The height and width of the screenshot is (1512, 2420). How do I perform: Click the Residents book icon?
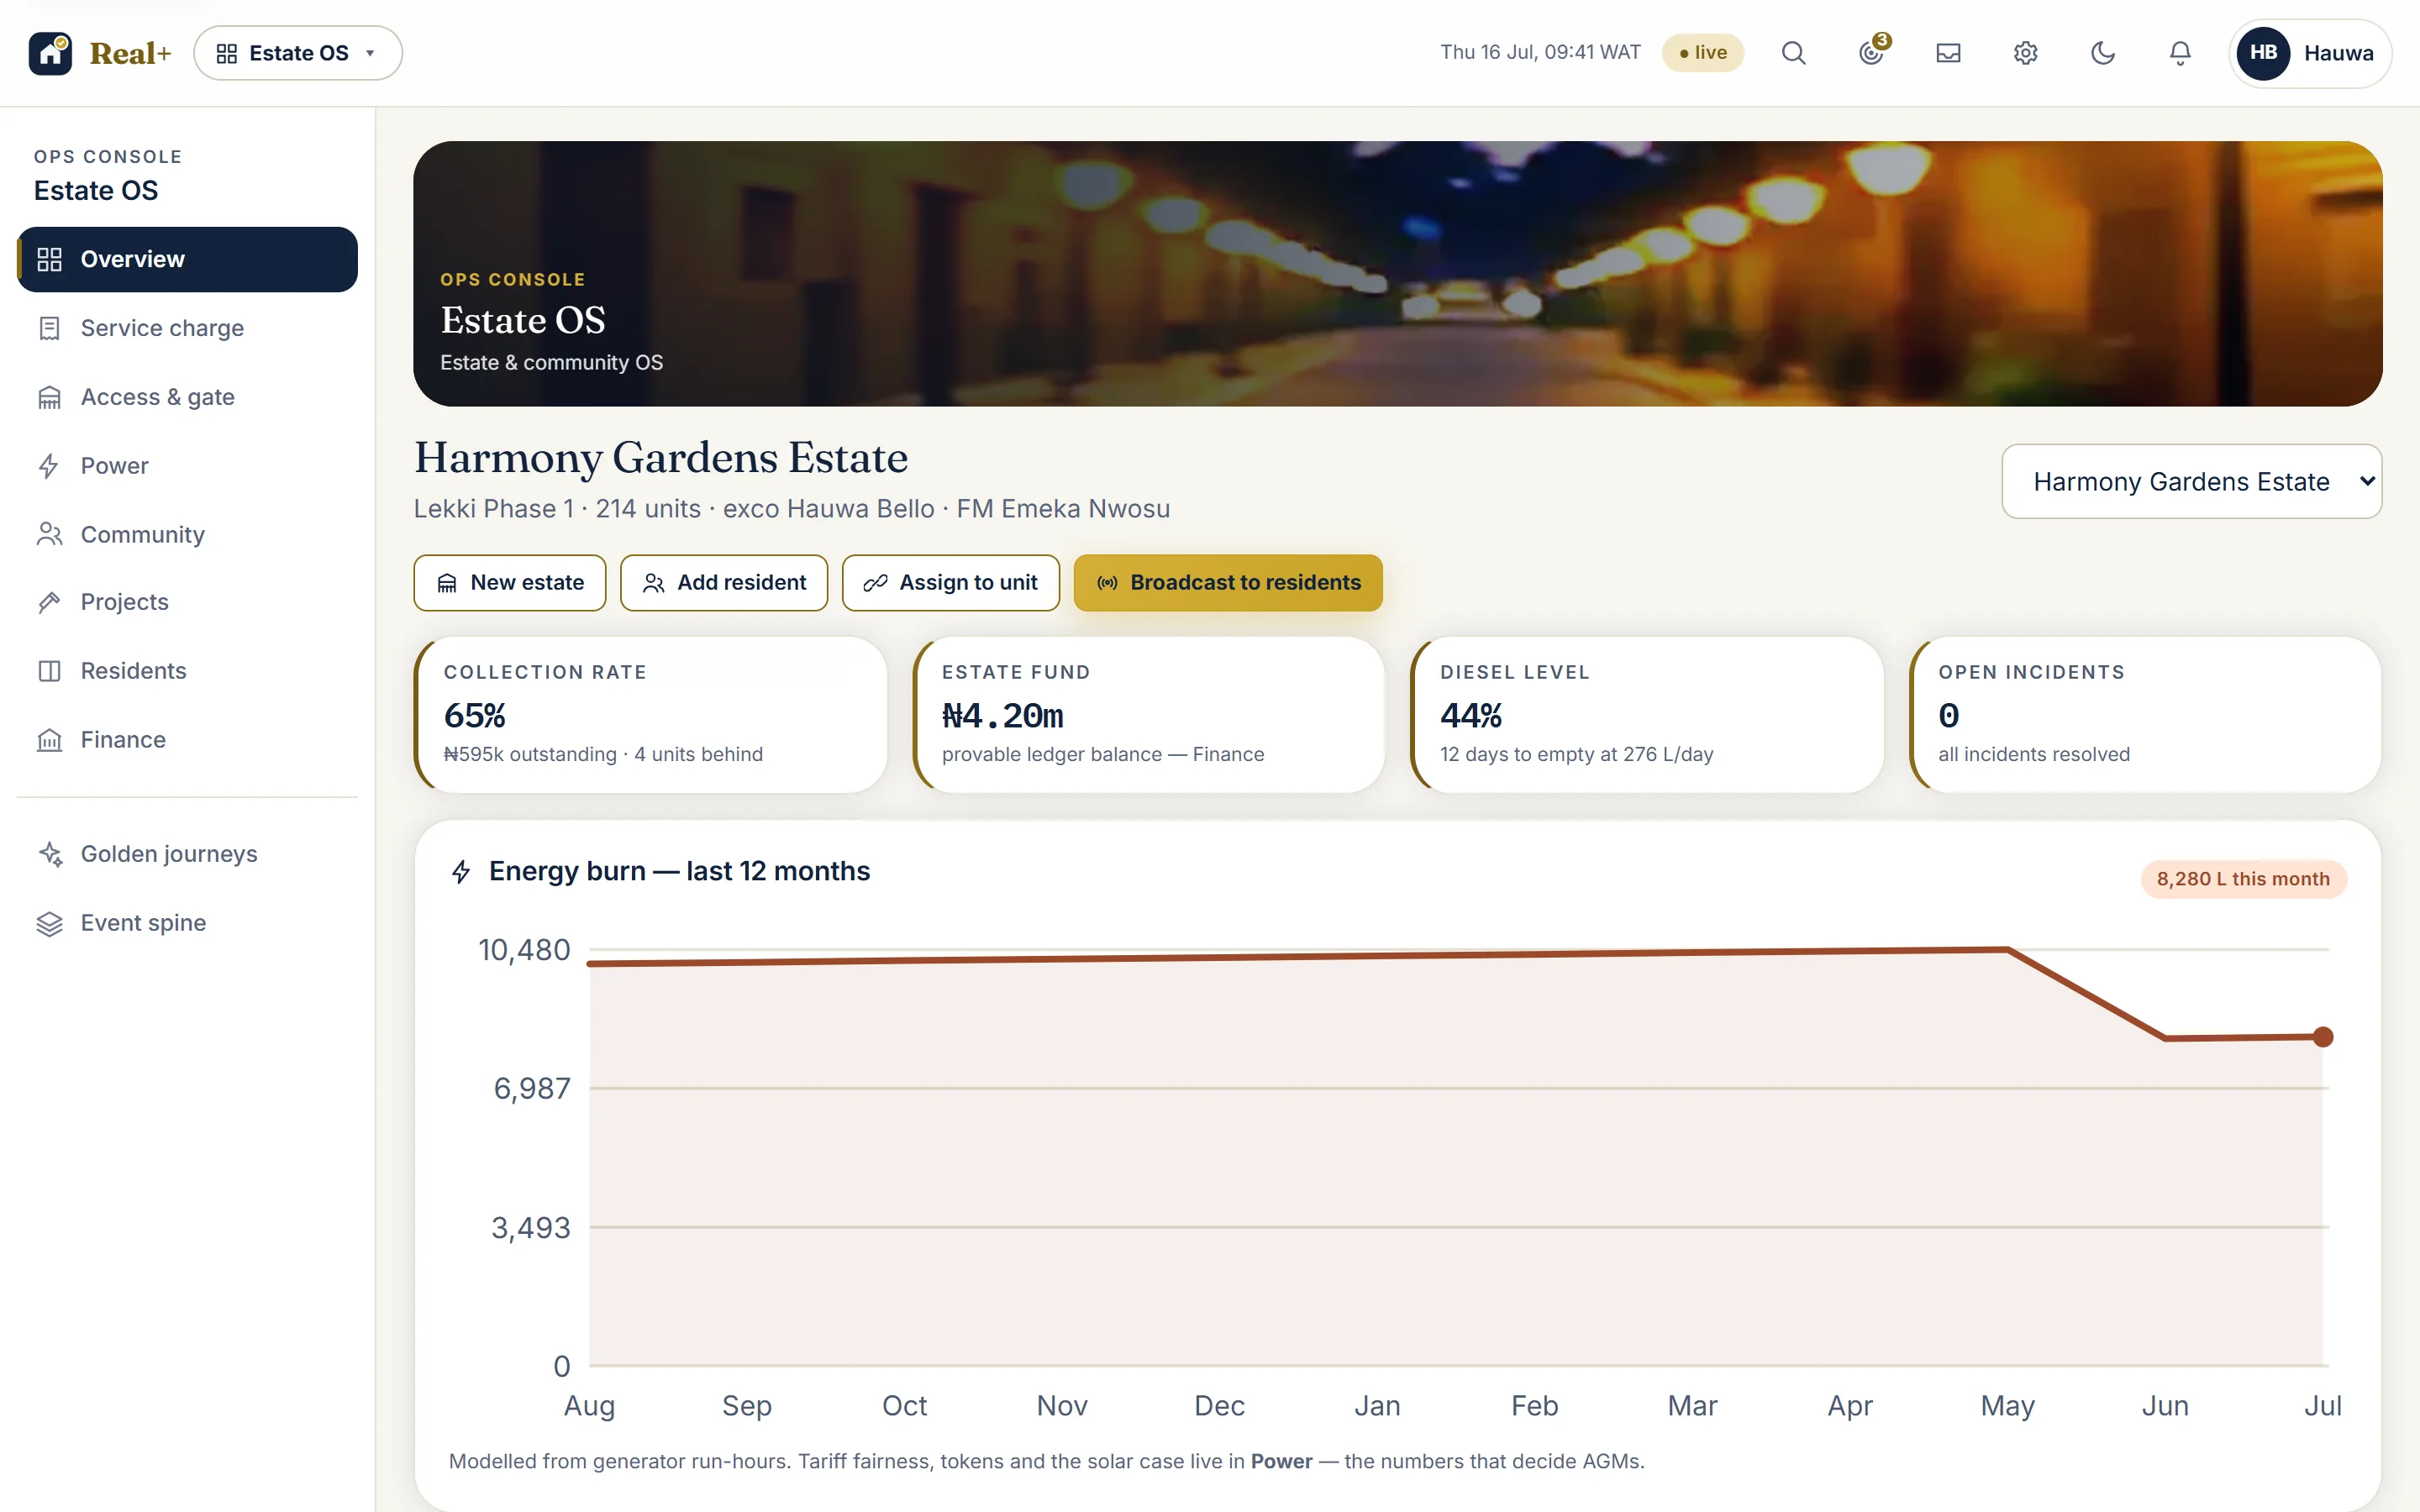click(49, 671)
